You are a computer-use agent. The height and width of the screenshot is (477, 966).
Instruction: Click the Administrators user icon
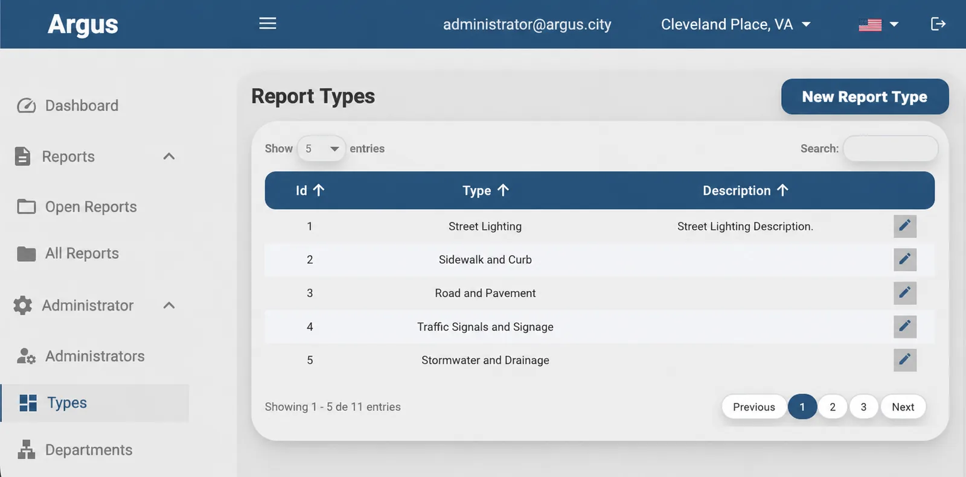[x=26, y=356]
